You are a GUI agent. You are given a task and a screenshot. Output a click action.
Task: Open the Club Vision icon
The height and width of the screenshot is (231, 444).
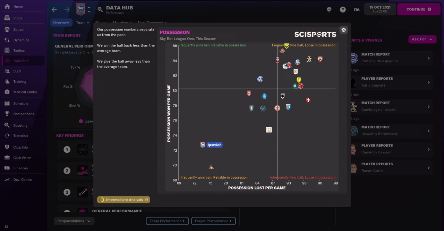(7, 158)
